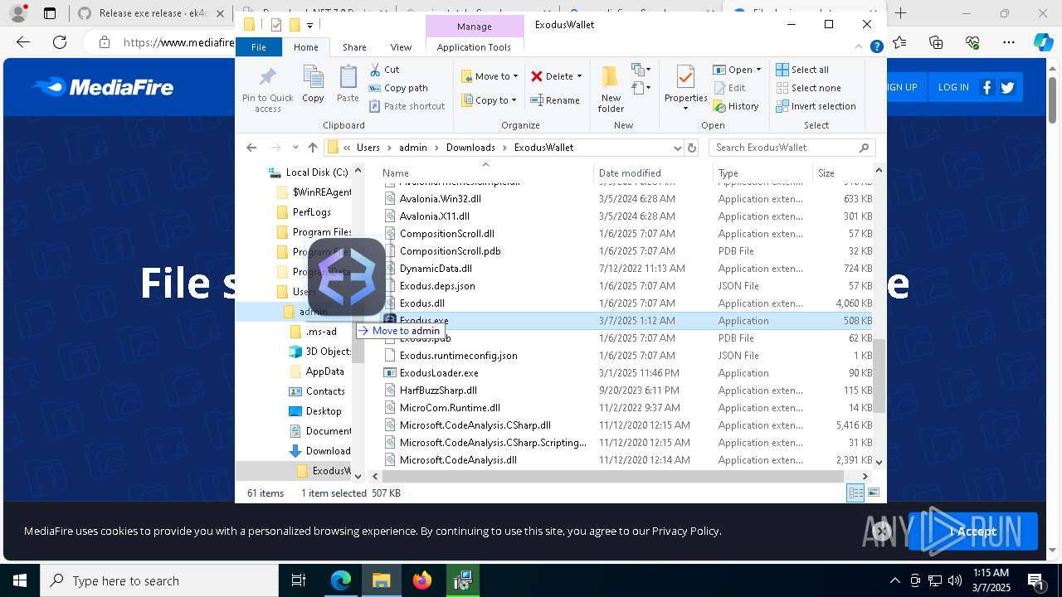Show file History

pos(735,106)
